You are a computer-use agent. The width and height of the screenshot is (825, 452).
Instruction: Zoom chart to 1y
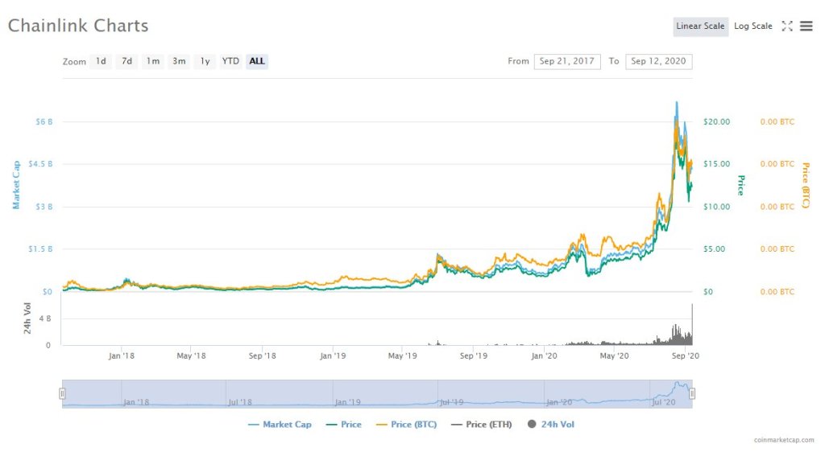point(205,61)
